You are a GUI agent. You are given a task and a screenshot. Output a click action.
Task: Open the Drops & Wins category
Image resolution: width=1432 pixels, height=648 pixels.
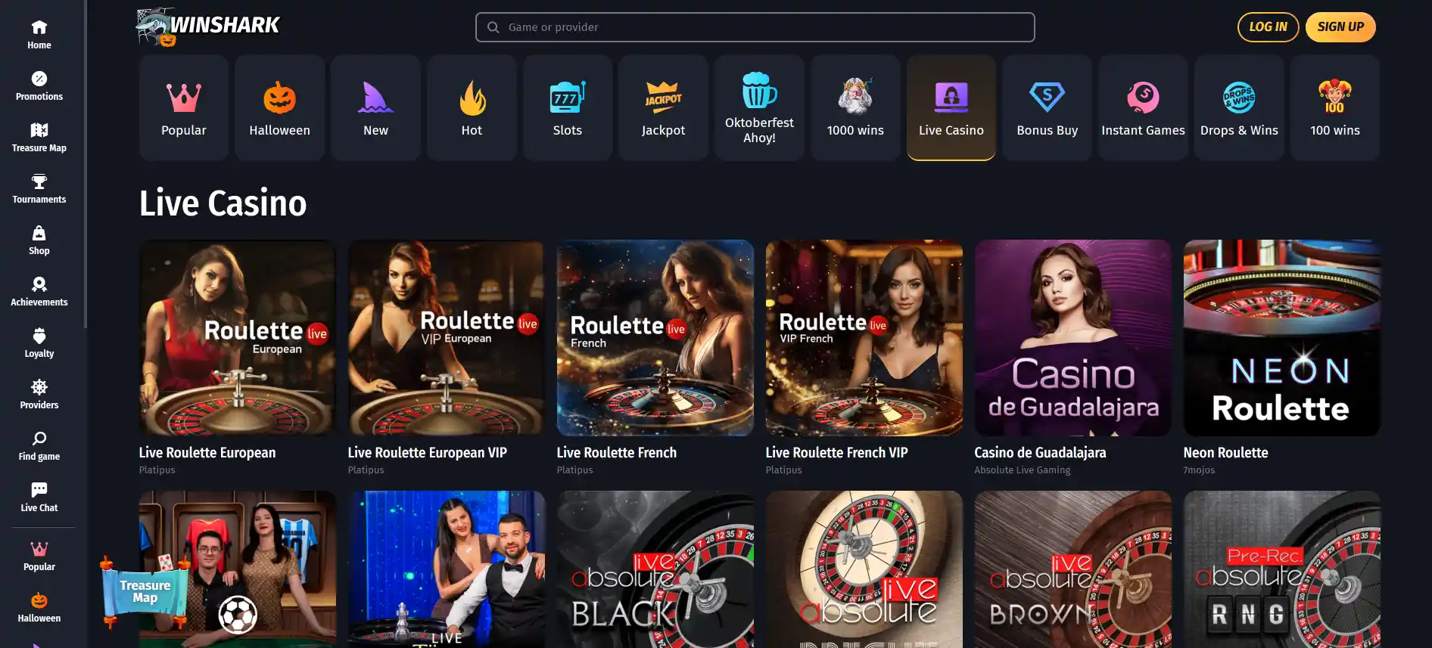coord(1239,107)
